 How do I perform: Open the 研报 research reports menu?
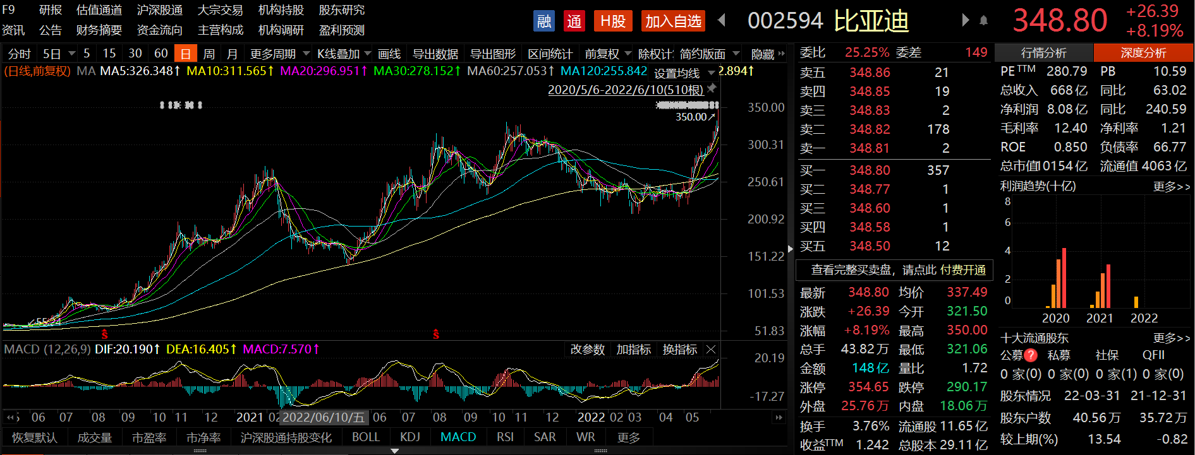coord(51,10)
